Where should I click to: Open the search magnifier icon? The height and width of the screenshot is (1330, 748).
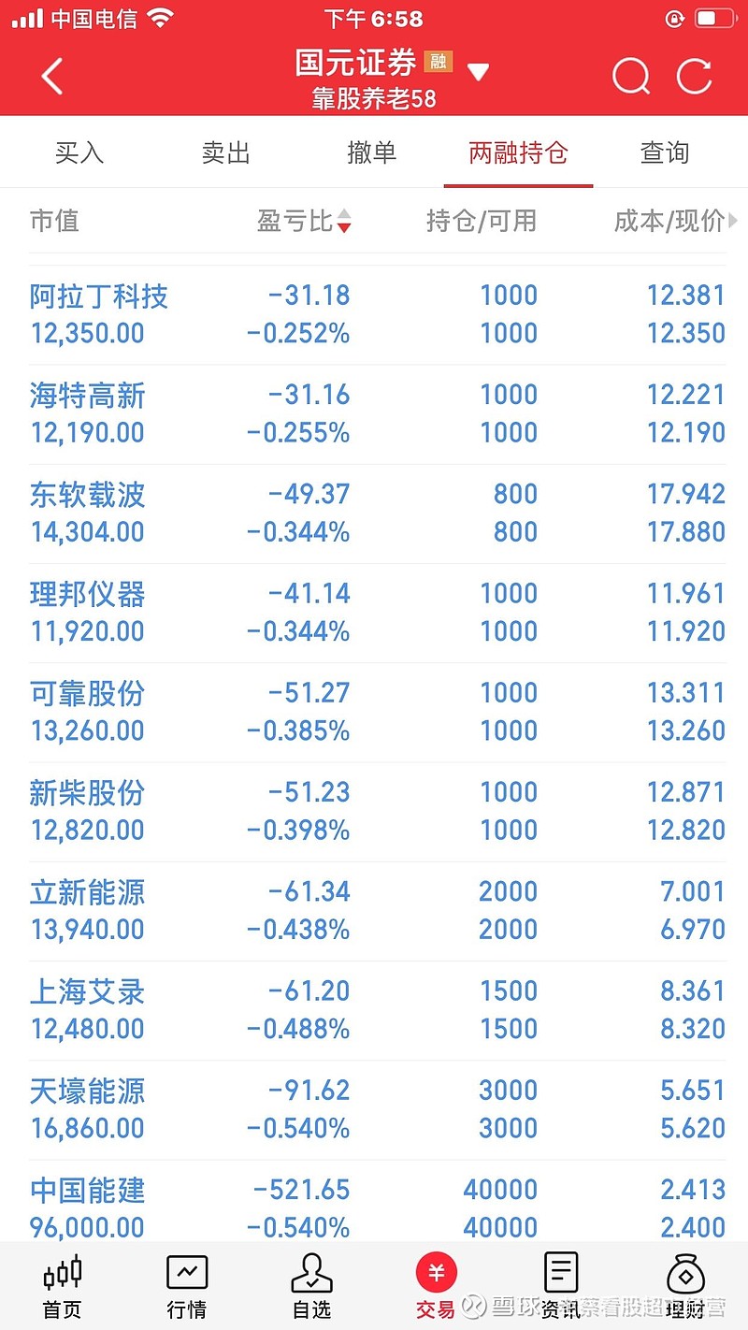click(x=631, y=77)
